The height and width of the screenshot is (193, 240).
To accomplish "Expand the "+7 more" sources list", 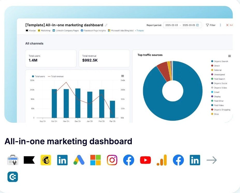I will tap(139, 31).
